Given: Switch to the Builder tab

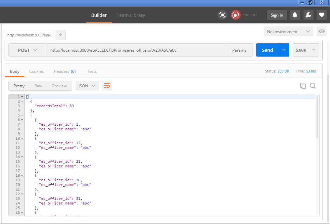Looking at the screenshot, I should coord(99,15).
